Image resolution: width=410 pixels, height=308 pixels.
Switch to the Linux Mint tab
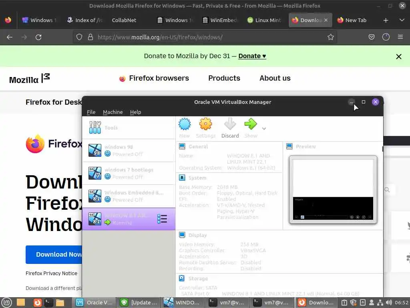[264, 20]
